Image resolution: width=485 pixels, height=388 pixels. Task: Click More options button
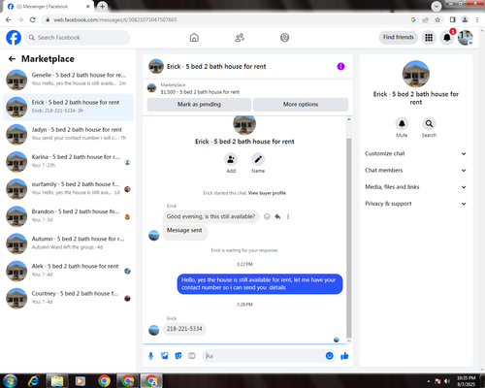click(301, 105)
